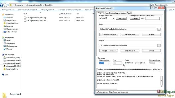Select Сеть in the sidebar
The image size is (175, 98).
click(5, 75)
